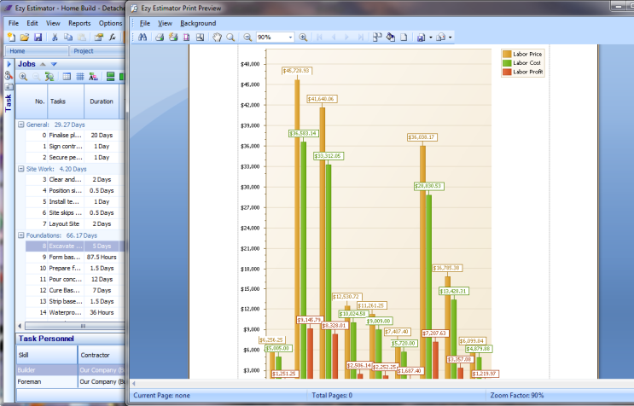Open the 90% zoom dropdown
Viewport: 634px width, 406px height.
[x=290, y=38]
